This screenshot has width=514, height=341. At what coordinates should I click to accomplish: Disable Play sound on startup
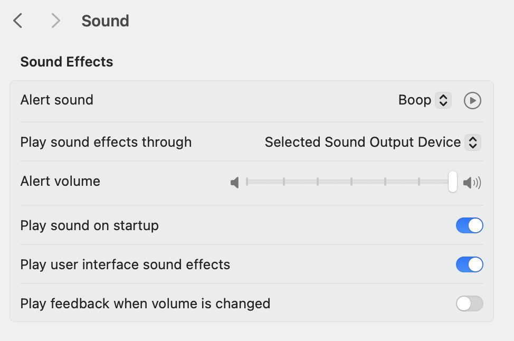[x=469, y=226]
